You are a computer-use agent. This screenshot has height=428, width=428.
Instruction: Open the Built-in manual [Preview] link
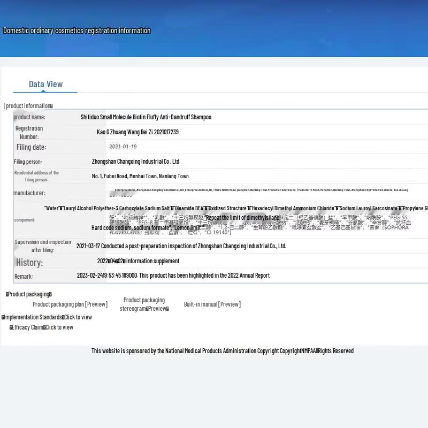click(x=212, y=304)
